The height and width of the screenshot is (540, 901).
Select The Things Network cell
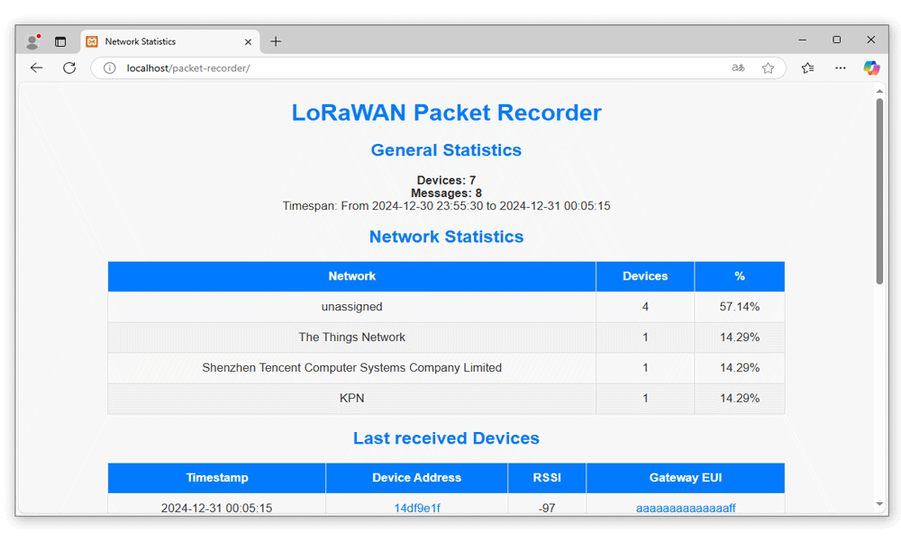(x=351, y=337)
